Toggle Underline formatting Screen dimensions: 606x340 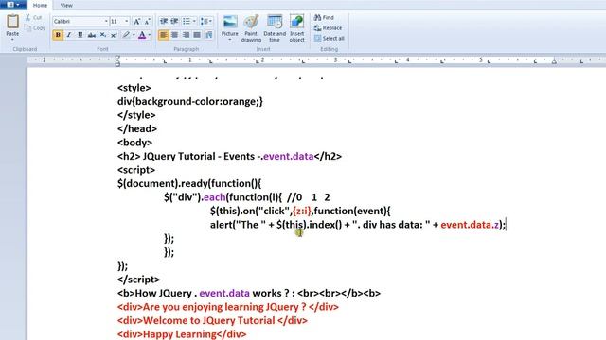(x=80, y=35)
